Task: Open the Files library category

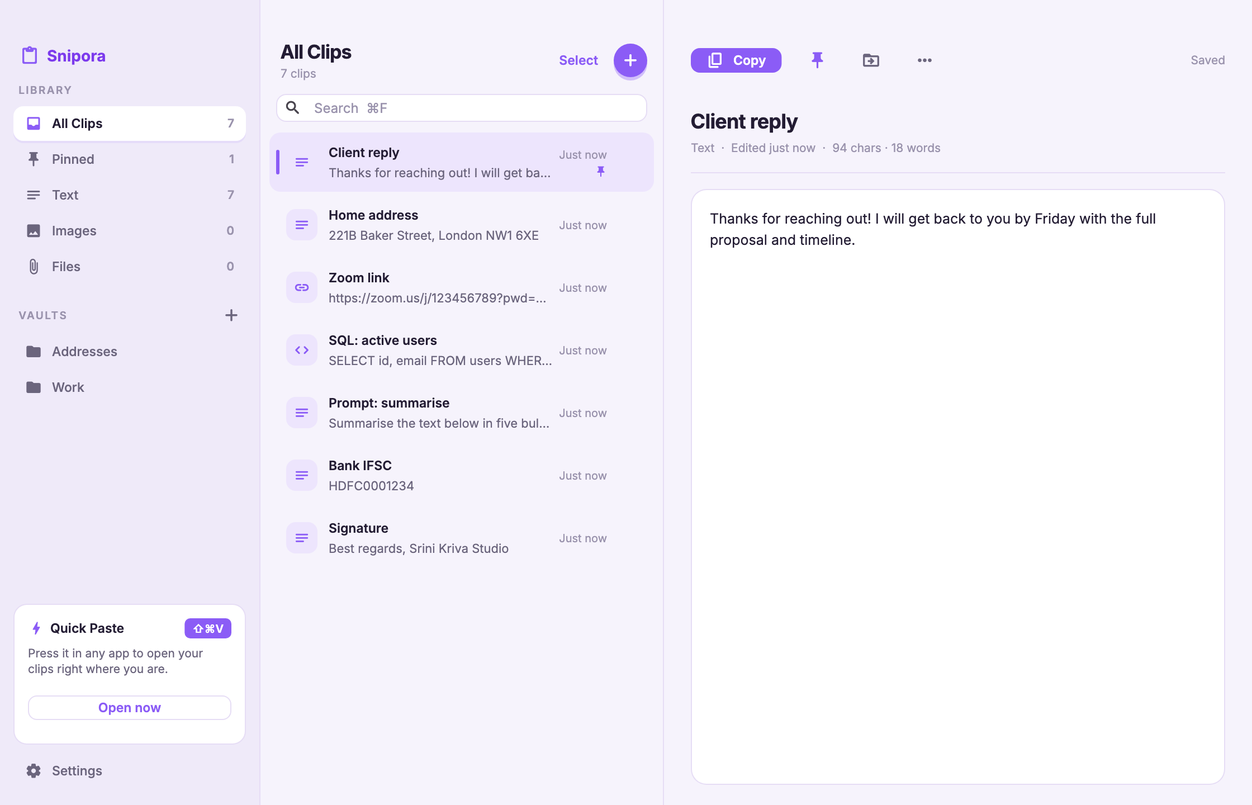Action: click(130, 267)
